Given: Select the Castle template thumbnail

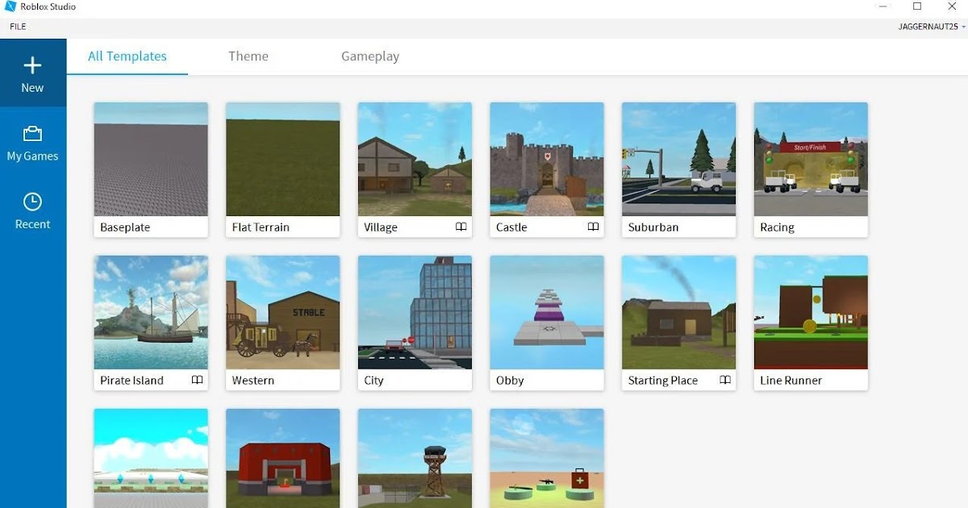Looking at the screenshot, I should click(547, 159).
